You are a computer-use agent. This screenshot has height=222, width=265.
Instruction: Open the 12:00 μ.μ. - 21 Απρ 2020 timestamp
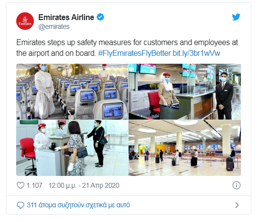click(x=84, y=185)
